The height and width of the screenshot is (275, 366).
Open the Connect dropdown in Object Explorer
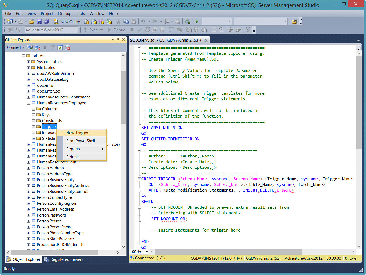16,47
